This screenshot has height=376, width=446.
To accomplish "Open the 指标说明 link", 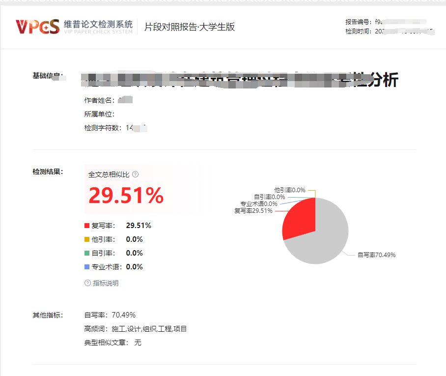I will pyautogui.click(x=106, y=283).
